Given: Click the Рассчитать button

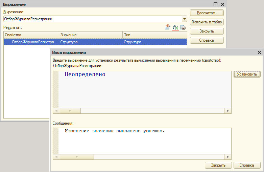Looking at the screenshot, I should click(207, 13).
